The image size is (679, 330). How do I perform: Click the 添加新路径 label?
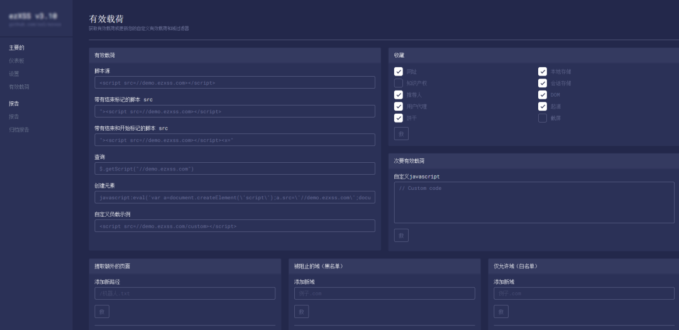107,282
